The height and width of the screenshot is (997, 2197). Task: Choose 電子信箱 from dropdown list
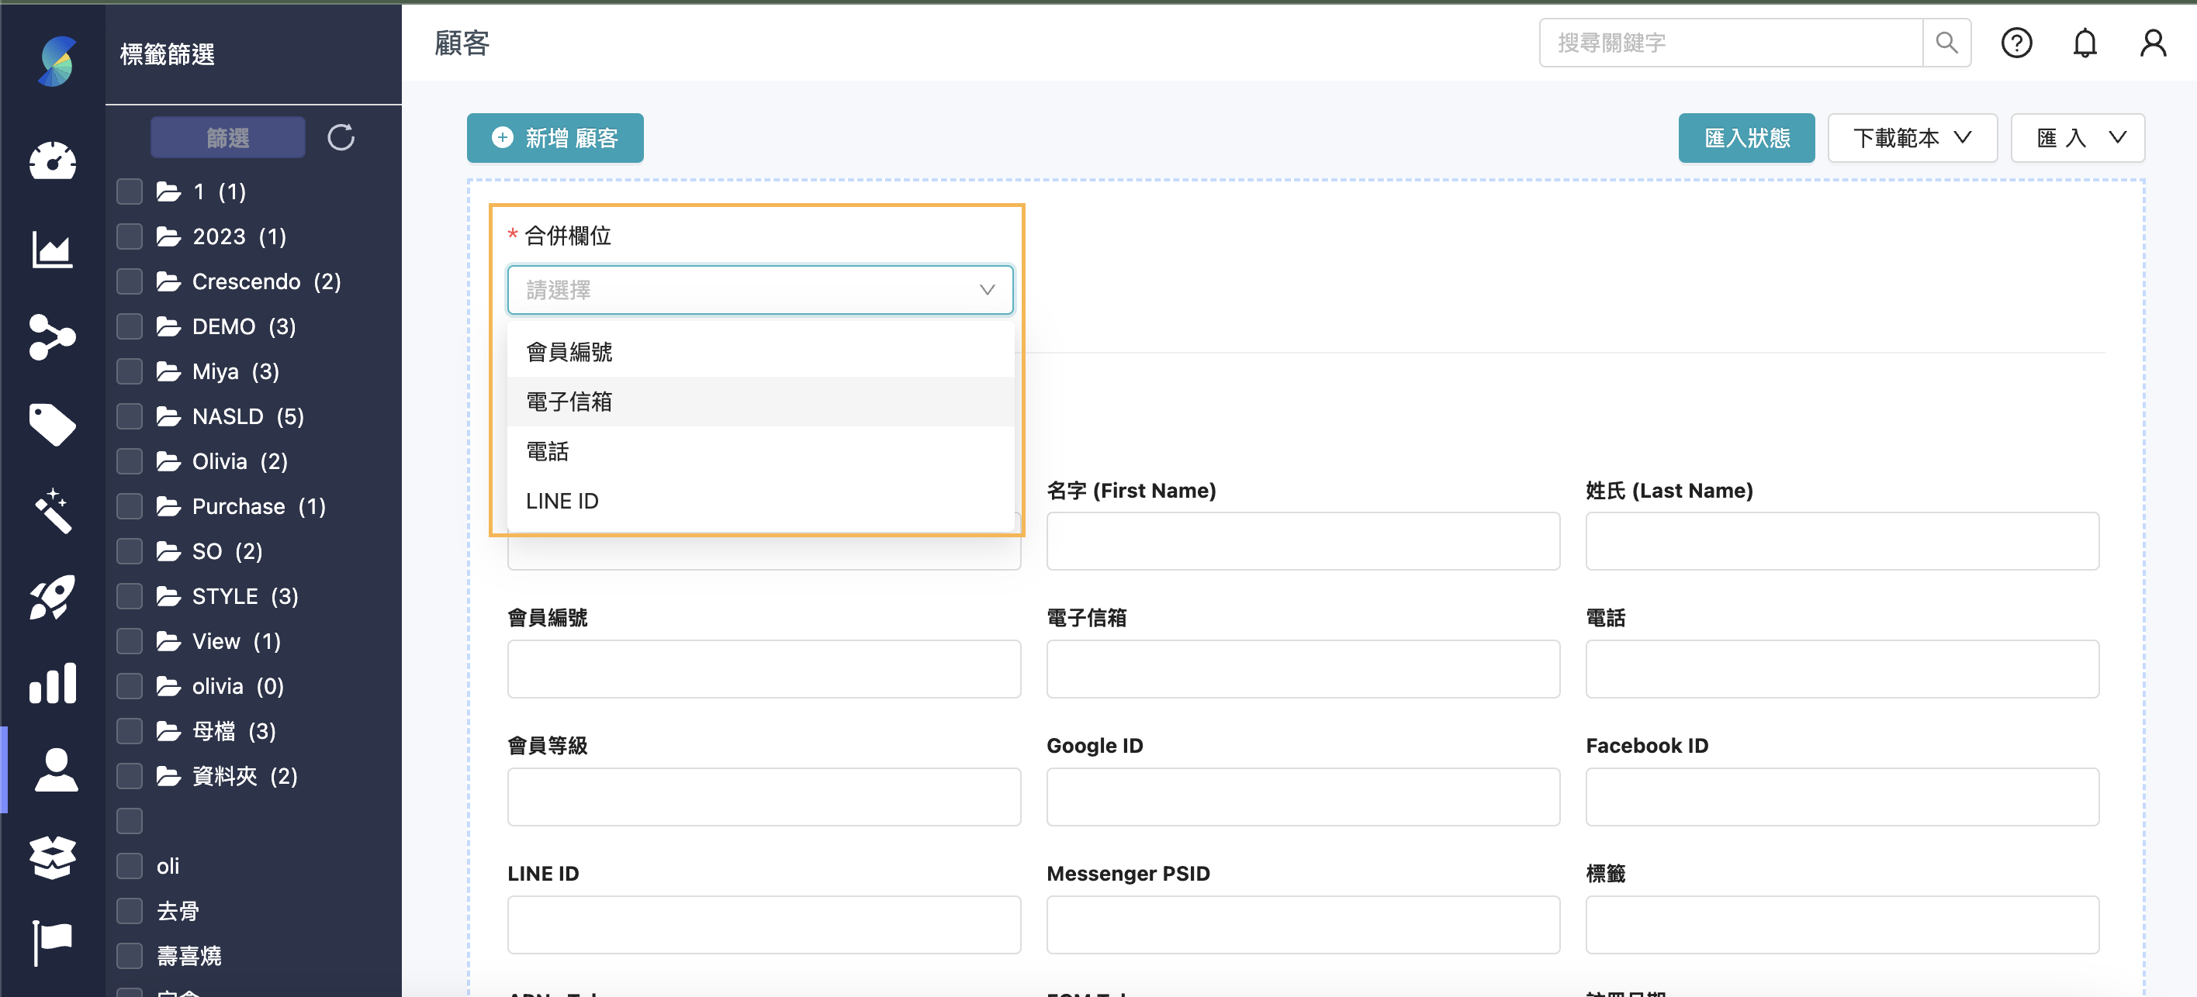(x=569, y=402)
